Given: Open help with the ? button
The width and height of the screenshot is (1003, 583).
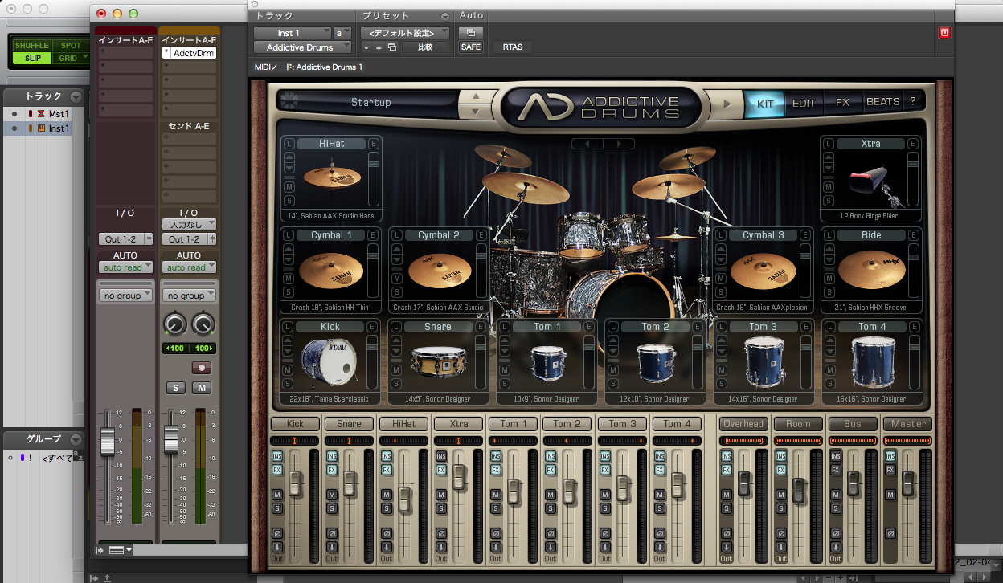Looking at the screenshot, I should point(913,102).
